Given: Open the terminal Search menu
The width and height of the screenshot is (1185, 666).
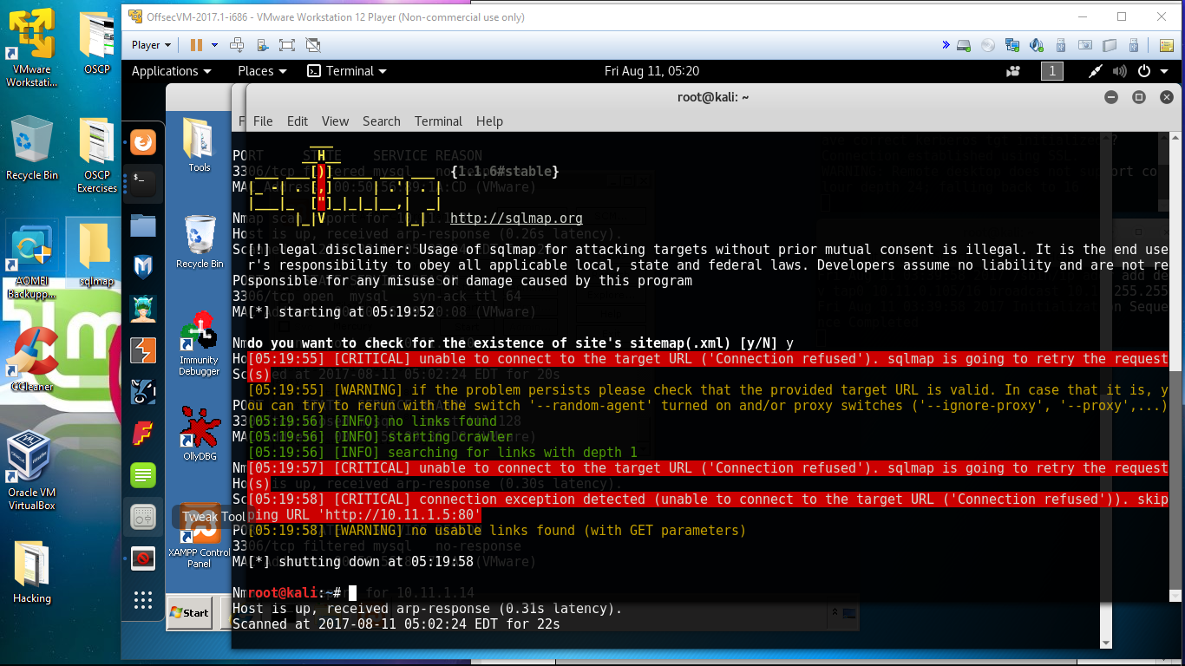Looking at the screenshot, I should [382, 121].
